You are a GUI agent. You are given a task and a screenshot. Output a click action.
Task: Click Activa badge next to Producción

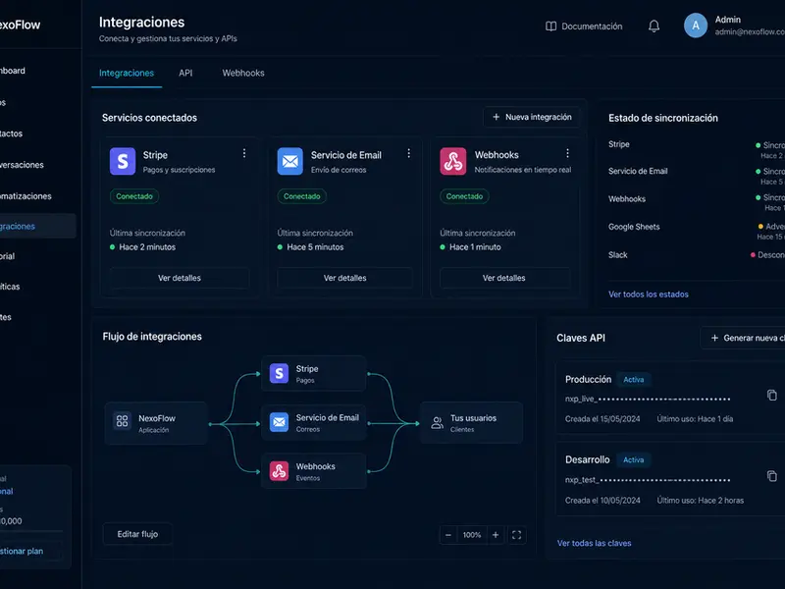634,380
